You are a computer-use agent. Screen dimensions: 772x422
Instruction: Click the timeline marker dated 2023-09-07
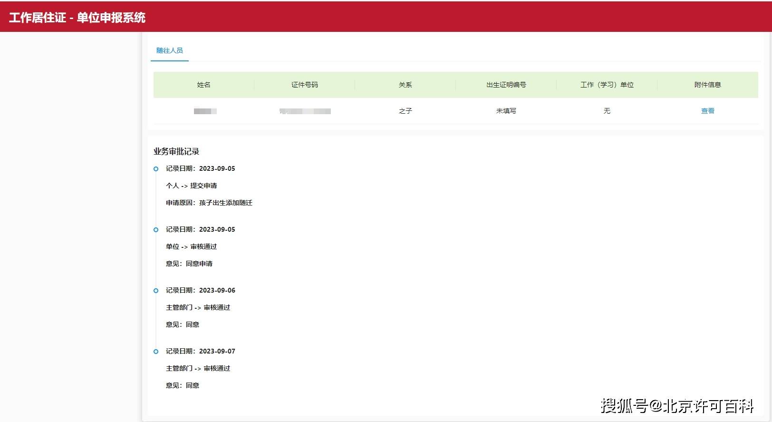click(x=156, y=352)
